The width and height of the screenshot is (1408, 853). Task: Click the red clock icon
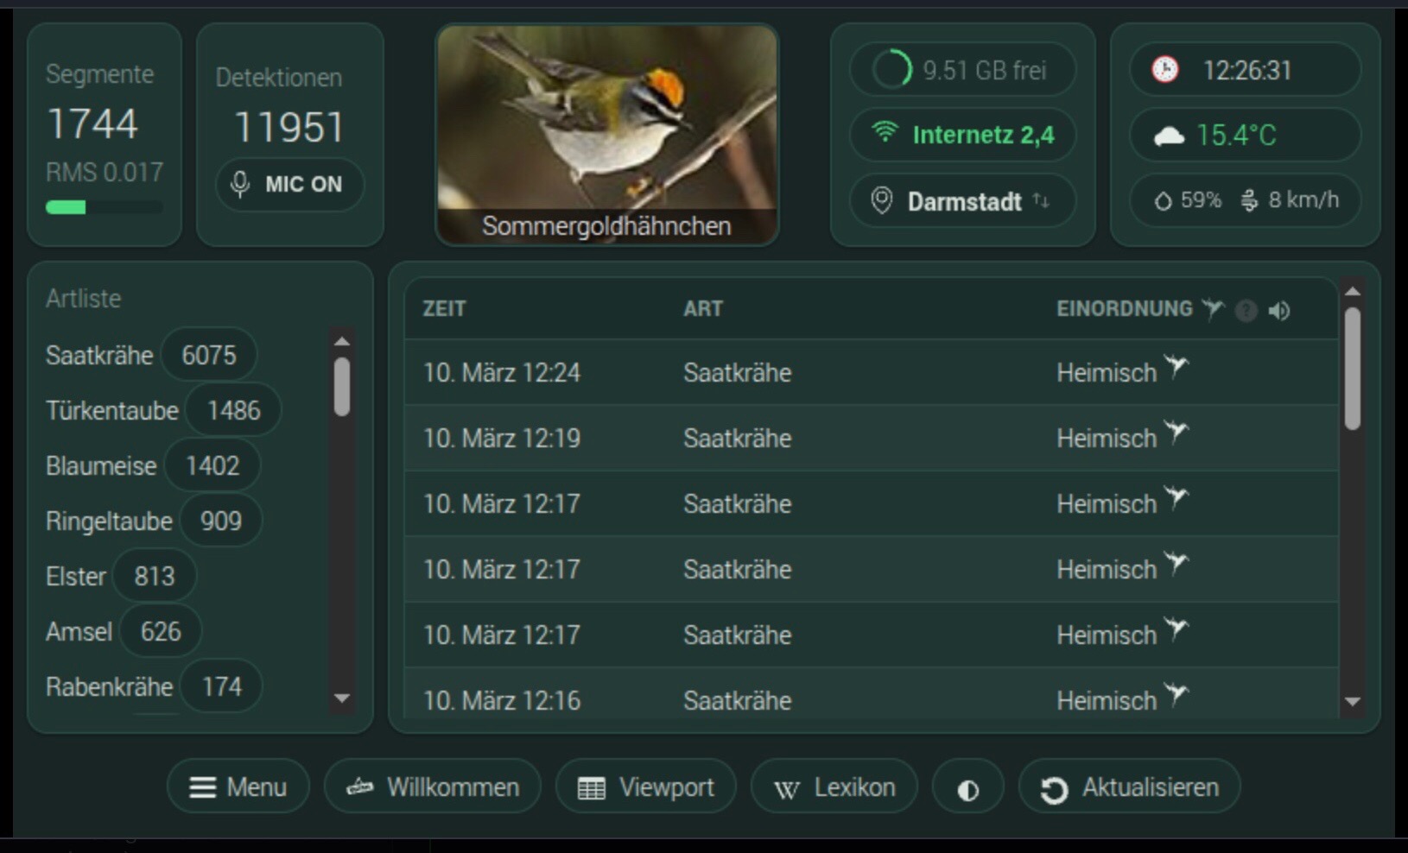(1165, 70)
